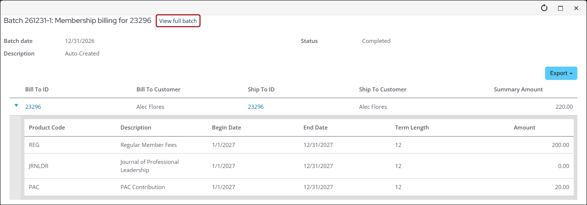Sort by Bill To ID column header
The width and height of the screenshot is (587, 205).
(37, 90)
